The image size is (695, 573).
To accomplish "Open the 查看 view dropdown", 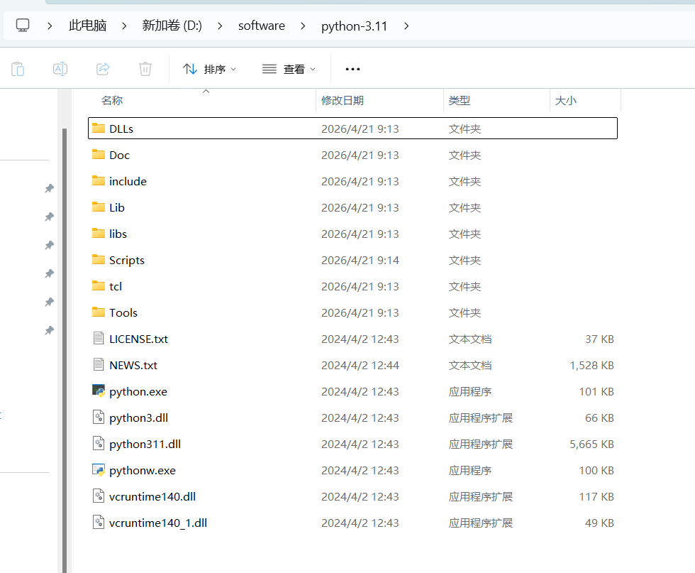I will click(289, 70).
